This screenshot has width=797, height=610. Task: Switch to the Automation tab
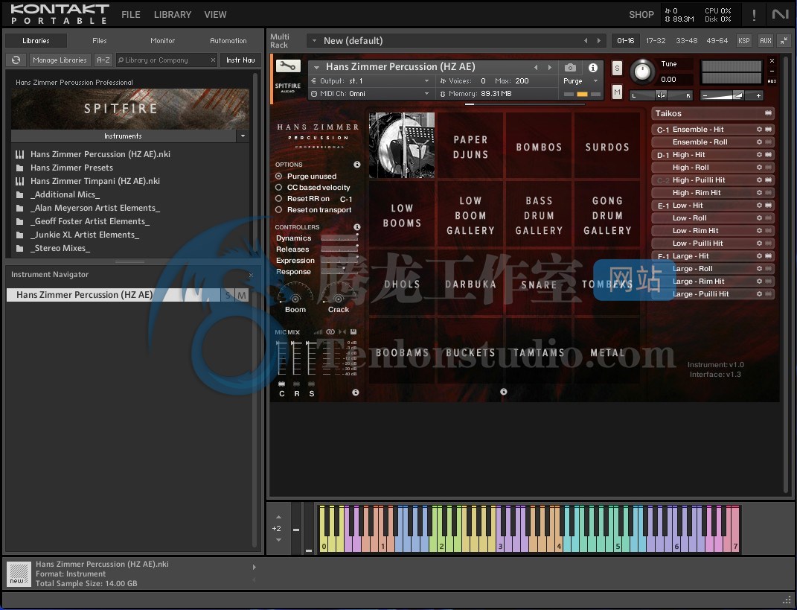coord(228,41)
